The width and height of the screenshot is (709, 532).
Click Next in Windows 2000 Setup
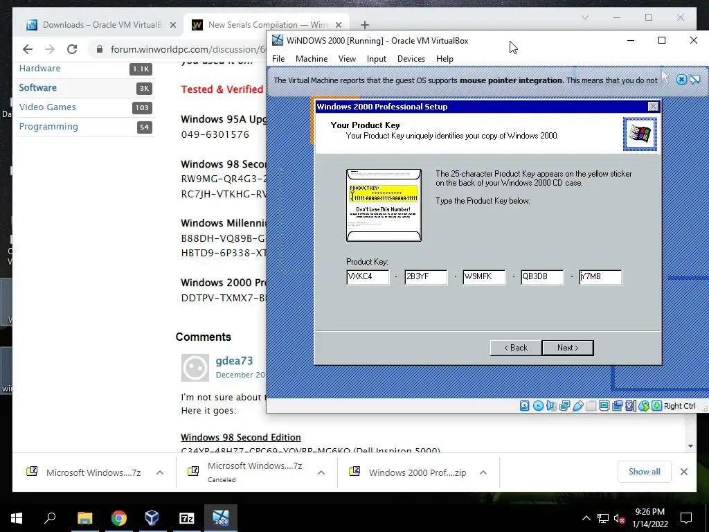pyautogui.click(x=568, y=348)
